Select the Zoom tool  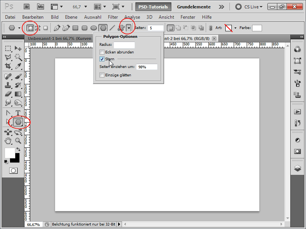(x=18, y=141)
